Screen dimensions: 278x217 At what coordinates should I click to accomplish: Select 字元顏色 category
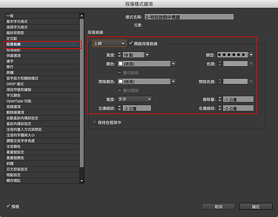pos(42,95)
